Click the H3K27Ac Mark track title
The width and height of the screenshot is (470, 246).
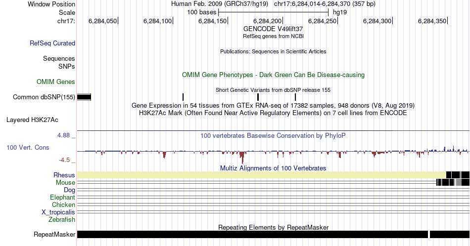273,113
